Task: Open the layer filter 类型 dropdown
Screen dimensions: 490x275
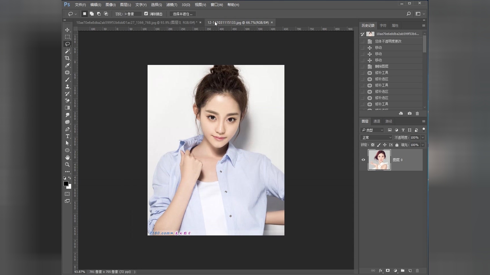Action: click(x=372, y=130)
